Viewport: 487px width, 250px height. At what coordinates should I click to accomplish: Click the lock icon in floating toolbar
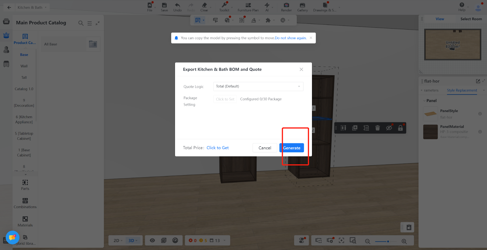click(400, 128)
